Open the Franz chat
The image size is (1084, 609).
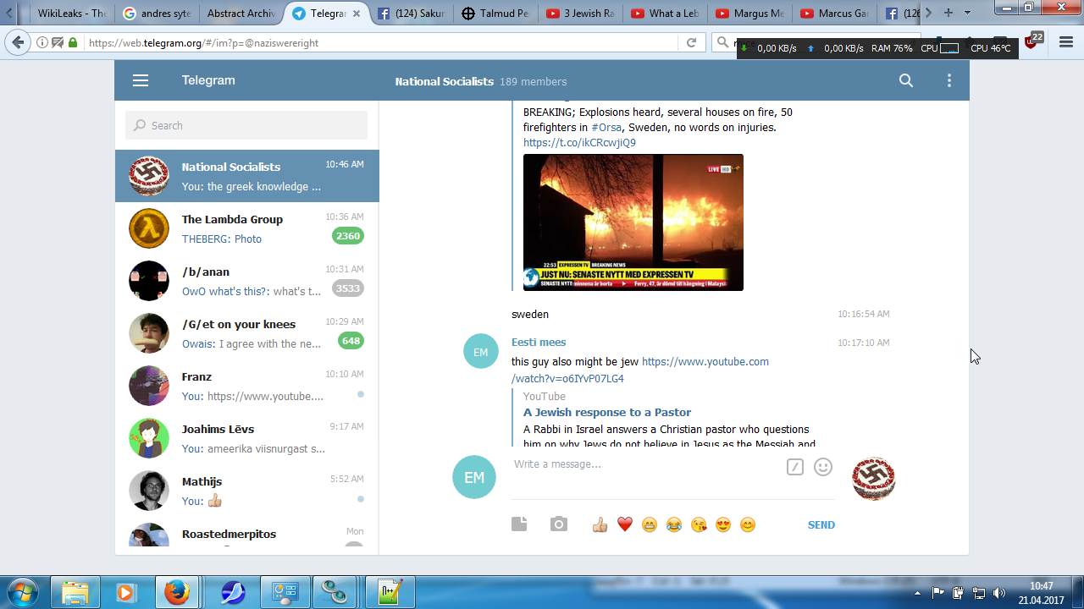(x=246, y=386)
